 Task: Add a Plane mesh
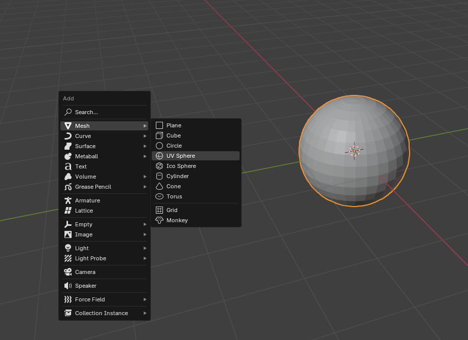click(196, 126)
